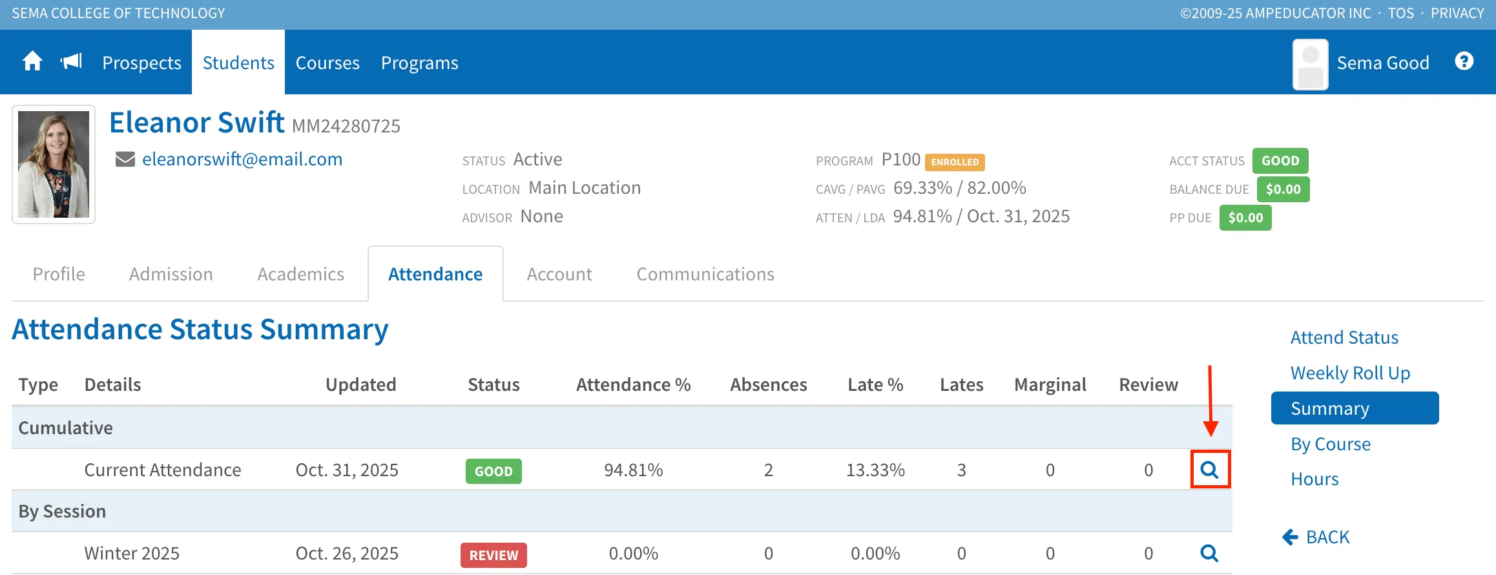
Task: Go BACK using the arrow link
Action: pos(1316,537)
